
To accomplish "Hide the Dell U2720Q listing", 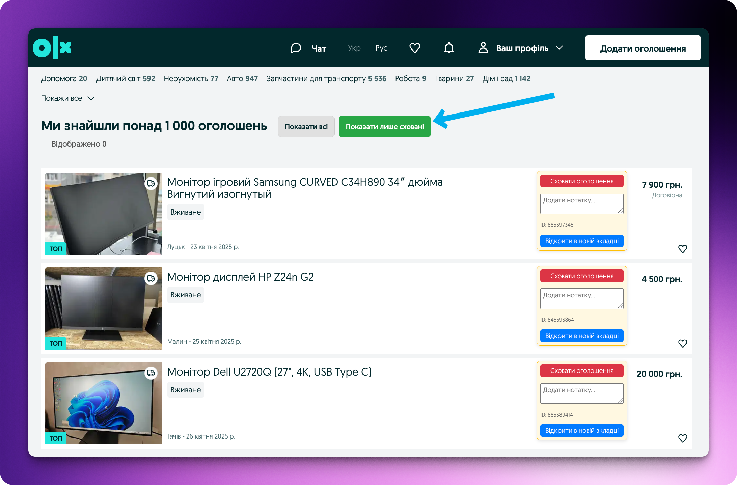I will pos(582,371).
